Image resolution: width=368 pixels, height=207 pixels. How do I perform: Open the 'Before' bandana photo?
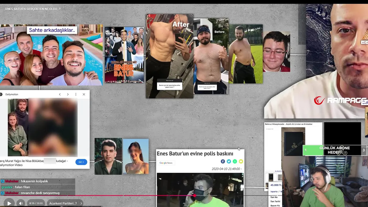[211, 56]
